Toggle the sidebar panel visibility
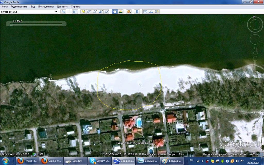 (x=75, y=12)
